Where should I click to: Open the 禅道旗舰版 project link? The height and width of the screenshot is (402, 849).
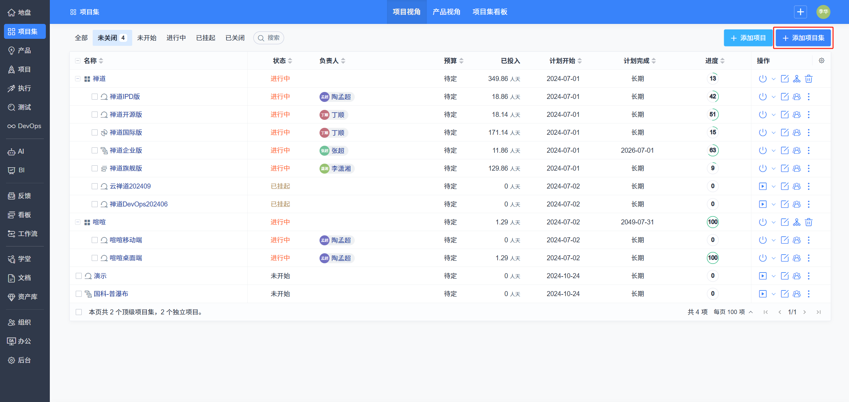[x=126, y=168]
